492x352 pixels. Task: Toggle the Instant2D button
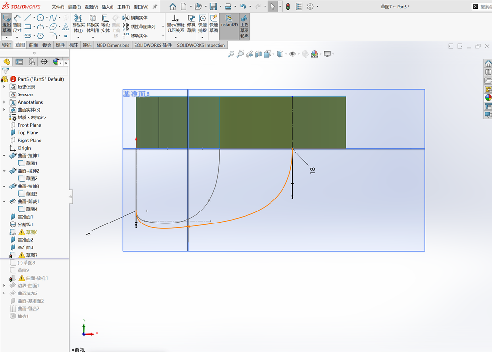[229, 26]
